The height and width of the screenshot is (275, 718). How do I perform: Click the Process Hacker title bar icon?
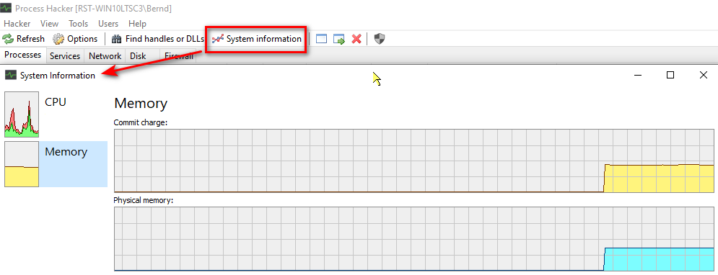coord(6,8)
